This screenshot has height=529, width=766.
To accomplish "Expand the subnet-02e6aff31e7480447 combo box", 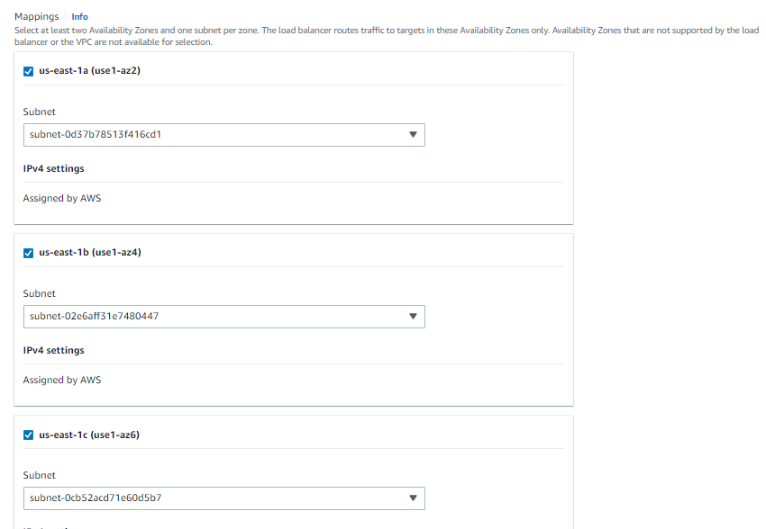I will tap(224, 317).
